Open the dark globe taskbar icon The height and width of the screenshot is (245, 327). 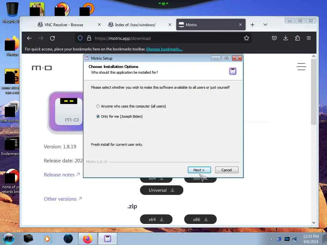click(68, 239)
